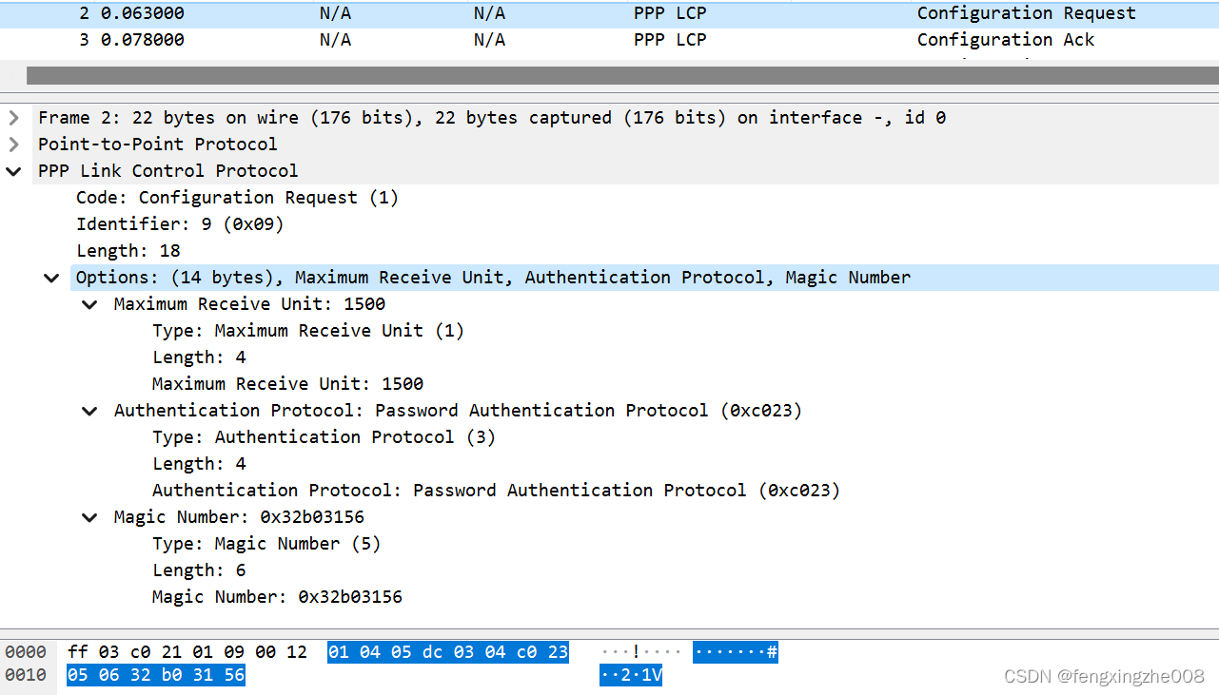Select Type: Magic Number (5) line
Image resolution: width=1219 pixels, height=695 pixels.
tap(266, 544)
